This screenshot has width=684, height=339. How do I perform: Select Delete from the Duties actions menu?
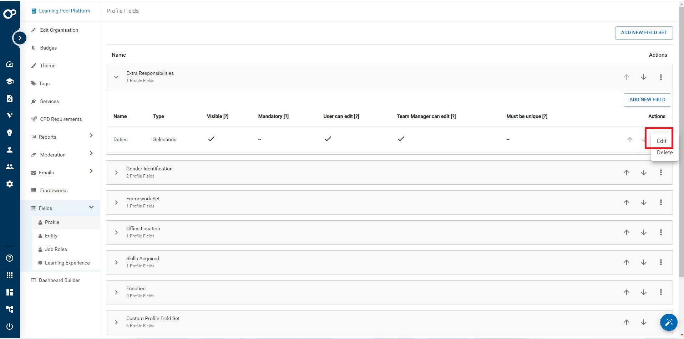tap(664, 153)
